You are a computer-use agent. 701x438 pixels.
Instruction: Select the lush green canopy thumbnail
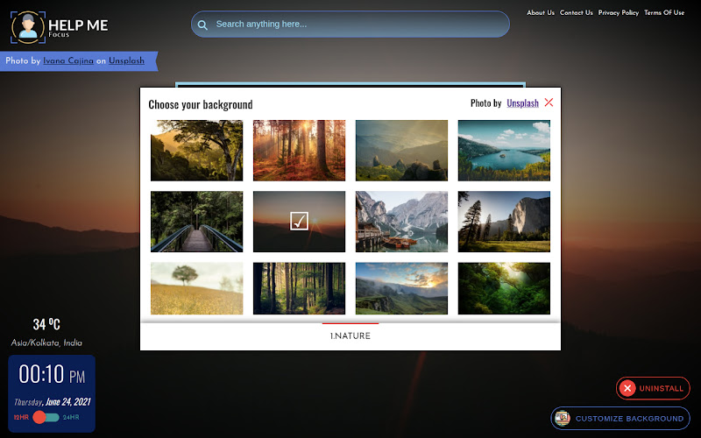tap(504, 288)
